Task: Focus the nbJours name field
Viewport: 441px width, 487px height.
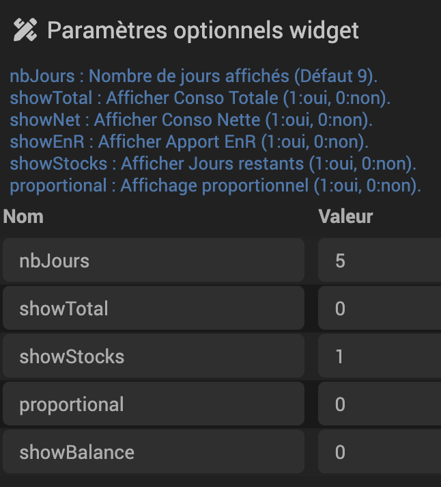Action: (153, 261)
